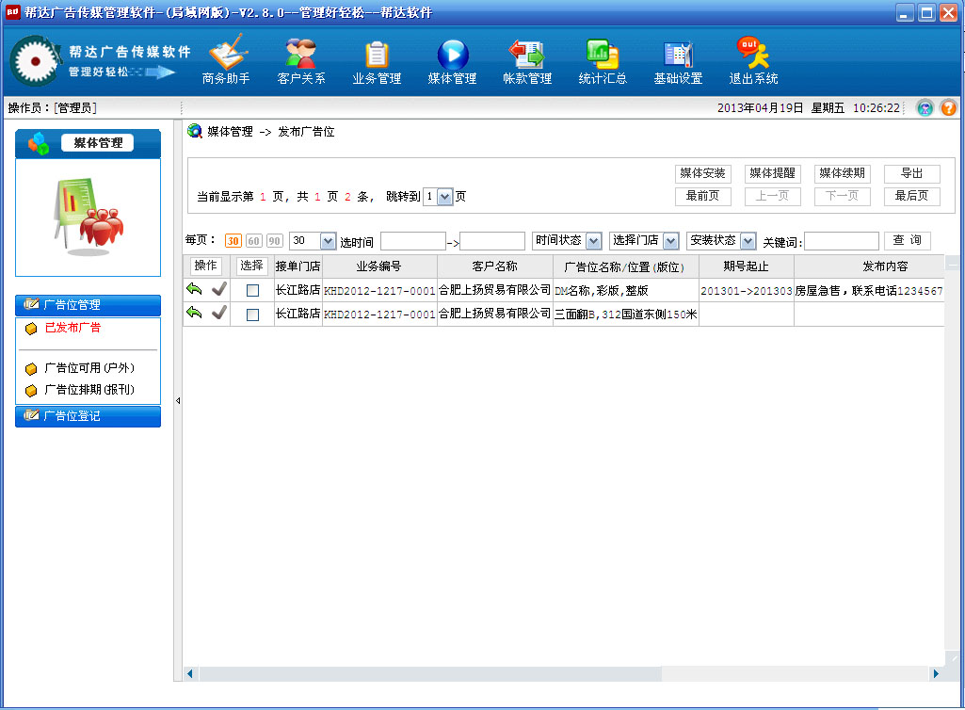Sort by 业务编号 column header
965x710 pixels.
tap(379, 266)
